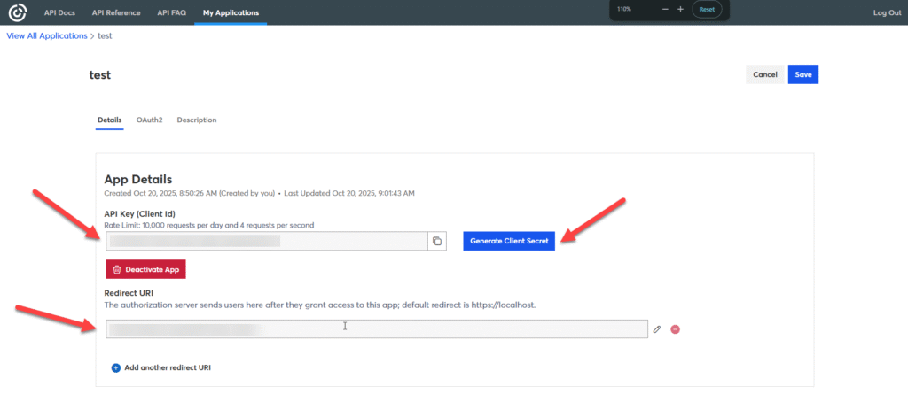Open the Description tab

click(196, 120)
